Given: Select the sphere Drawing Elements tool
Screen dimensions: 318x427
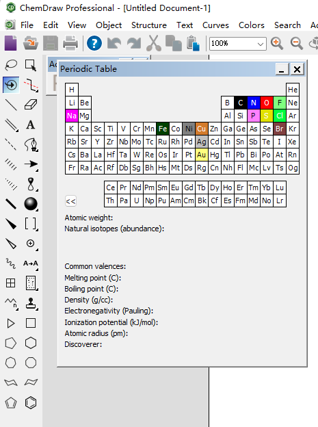Looking at the screenshot, I should [x=31, y=204].
